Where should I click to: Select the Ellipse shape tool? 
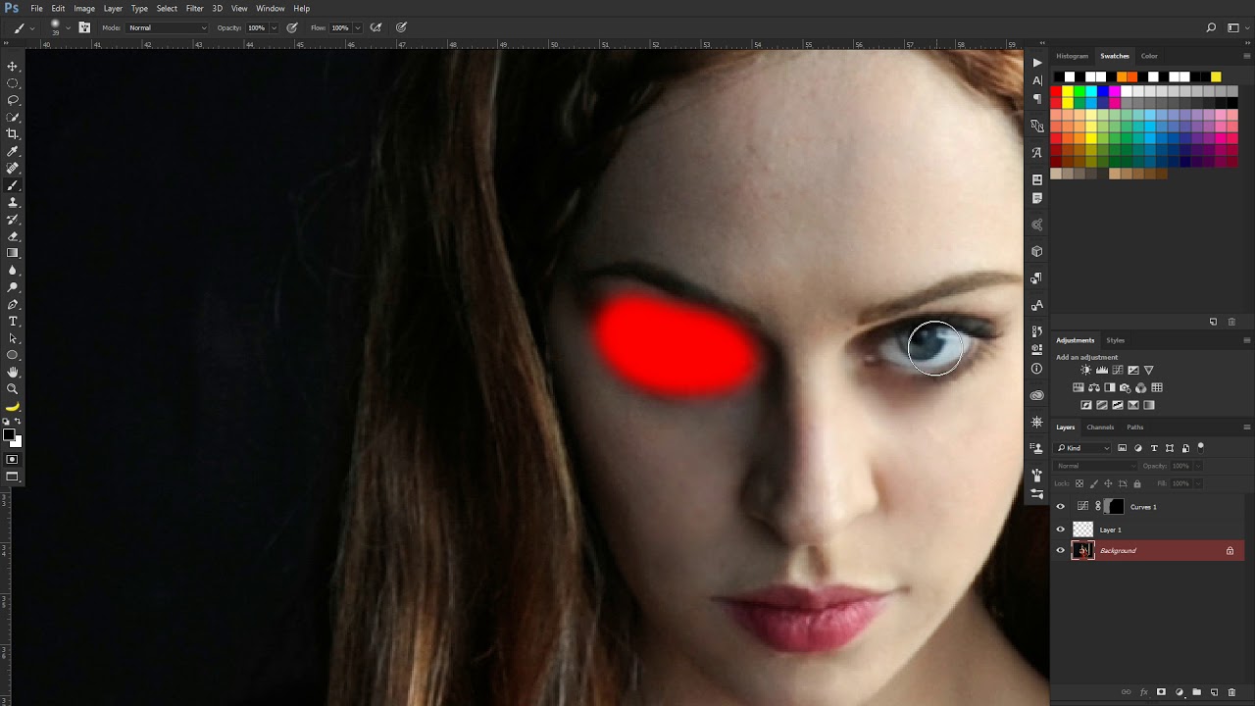(x=13, y=355)
